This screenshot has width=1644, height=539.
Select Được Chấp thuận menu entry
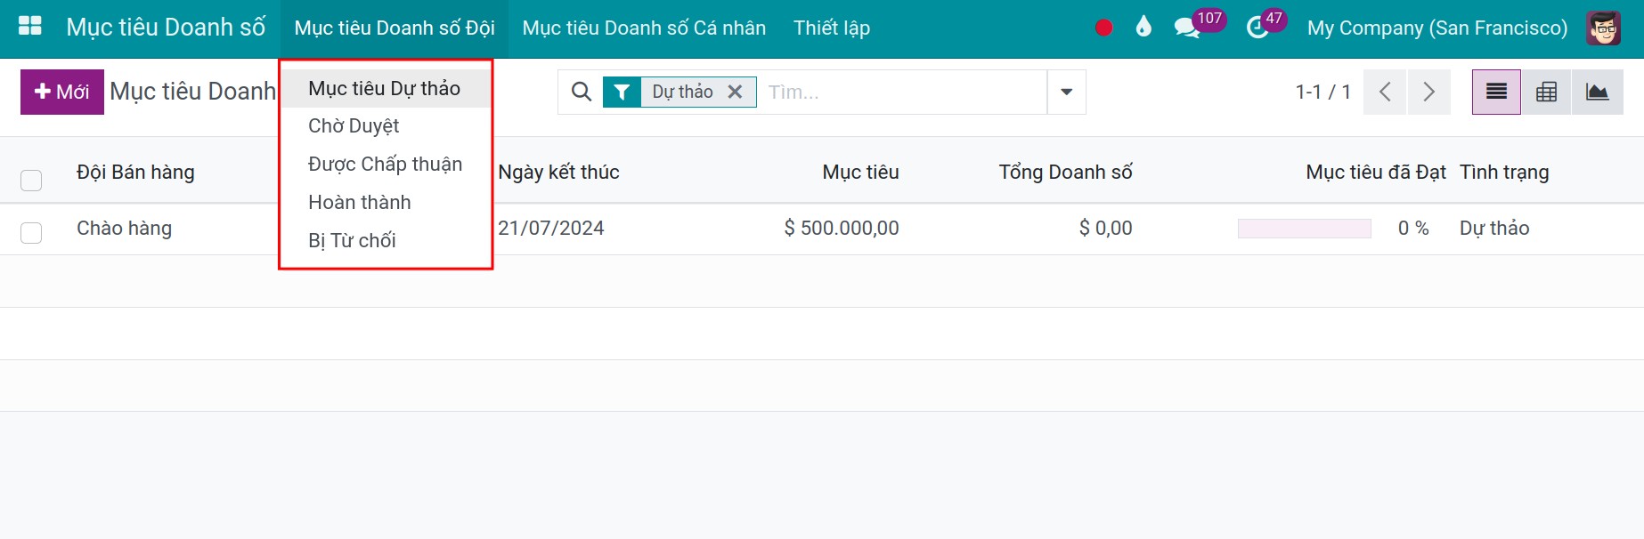click(x=385, y=165)
